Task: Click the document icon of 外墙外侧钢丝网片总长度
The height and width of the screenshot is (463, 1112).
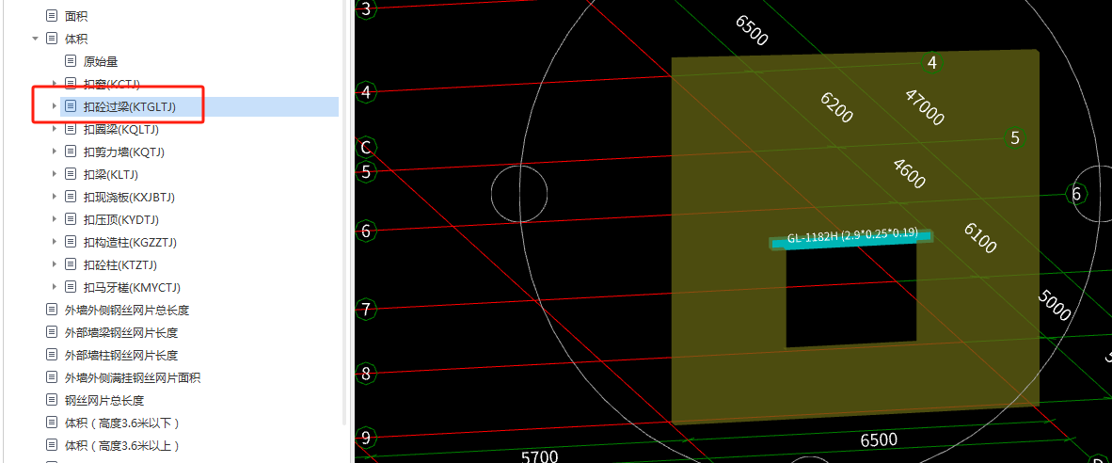Action: click(51, 310)
